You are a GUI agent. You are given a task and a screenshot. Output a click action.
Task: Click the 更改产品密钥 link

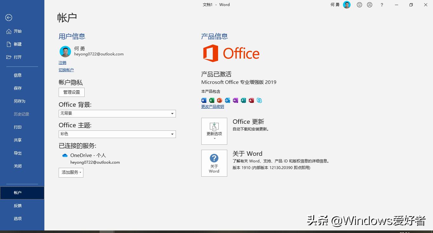[212, 106]
